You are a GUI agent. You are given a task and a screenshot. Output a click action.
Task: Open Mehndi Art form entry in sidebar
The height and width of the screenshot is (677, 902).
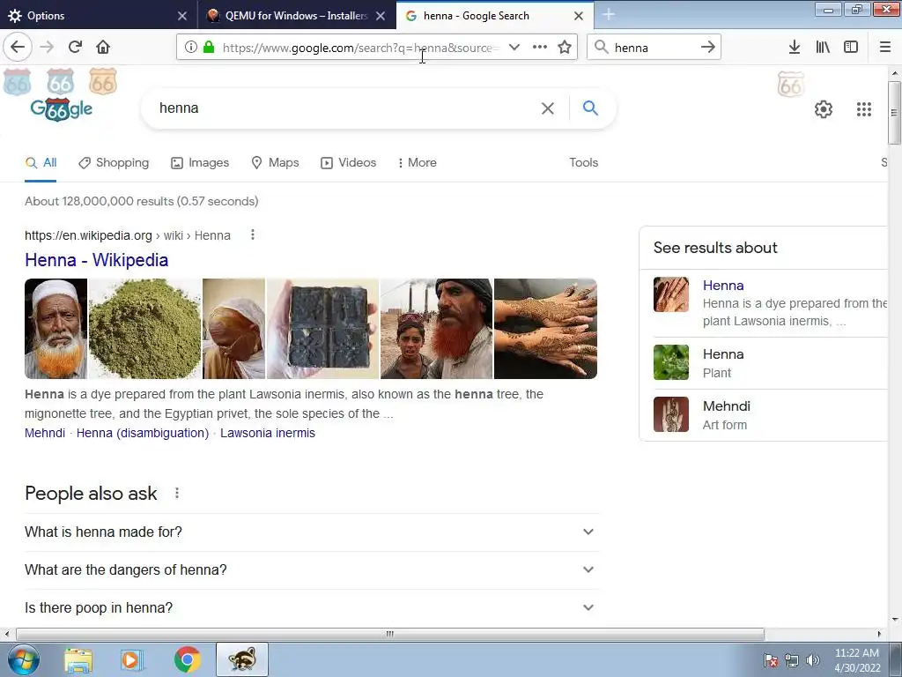[771, 414]
